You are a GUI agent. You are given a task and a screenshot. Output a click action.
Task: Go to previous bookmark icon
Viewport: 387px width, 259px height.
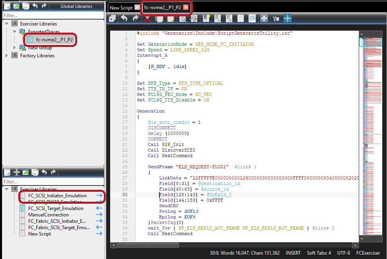point(218,19)
